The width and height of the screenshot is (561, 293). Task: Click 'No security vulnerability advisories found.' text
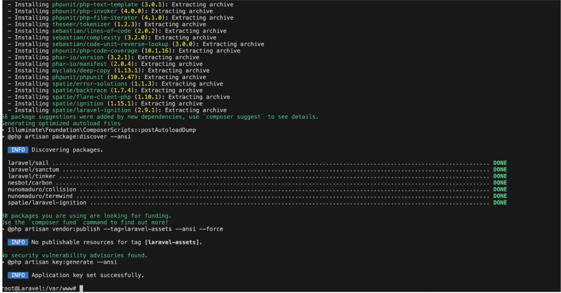coord(74,255)
